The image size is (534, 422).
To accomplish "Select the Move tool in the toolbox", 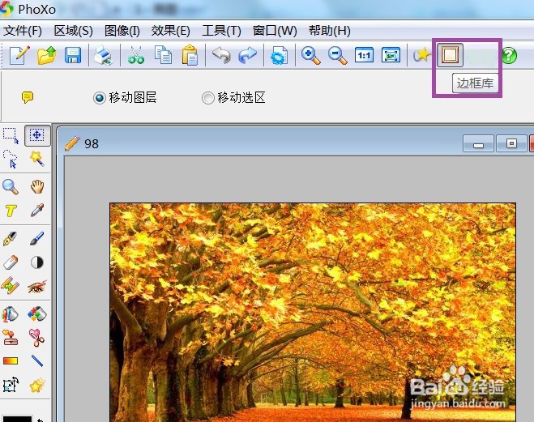I will click(x=37, y=135).
